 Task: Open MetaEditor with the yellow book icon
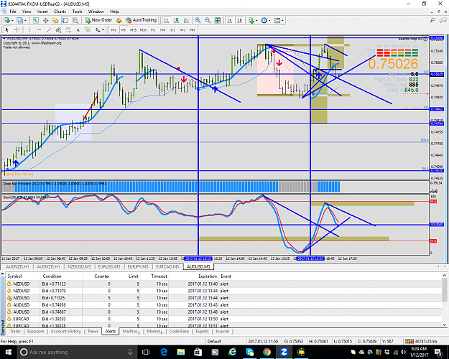point(119,20)
